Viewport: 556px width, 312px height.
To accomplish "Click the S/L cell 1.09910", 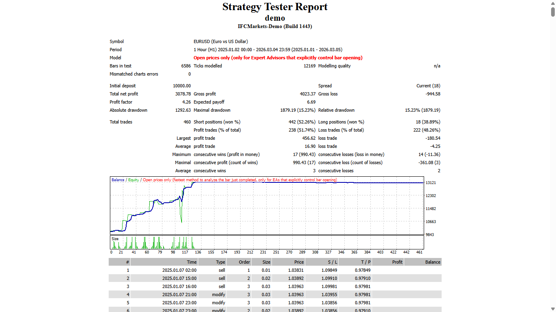I will pos(330,278).
